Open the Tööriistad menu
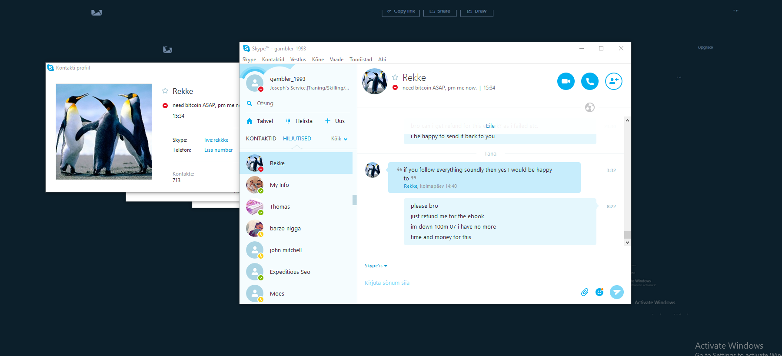782x356 pixels. [x=361, y=60]
